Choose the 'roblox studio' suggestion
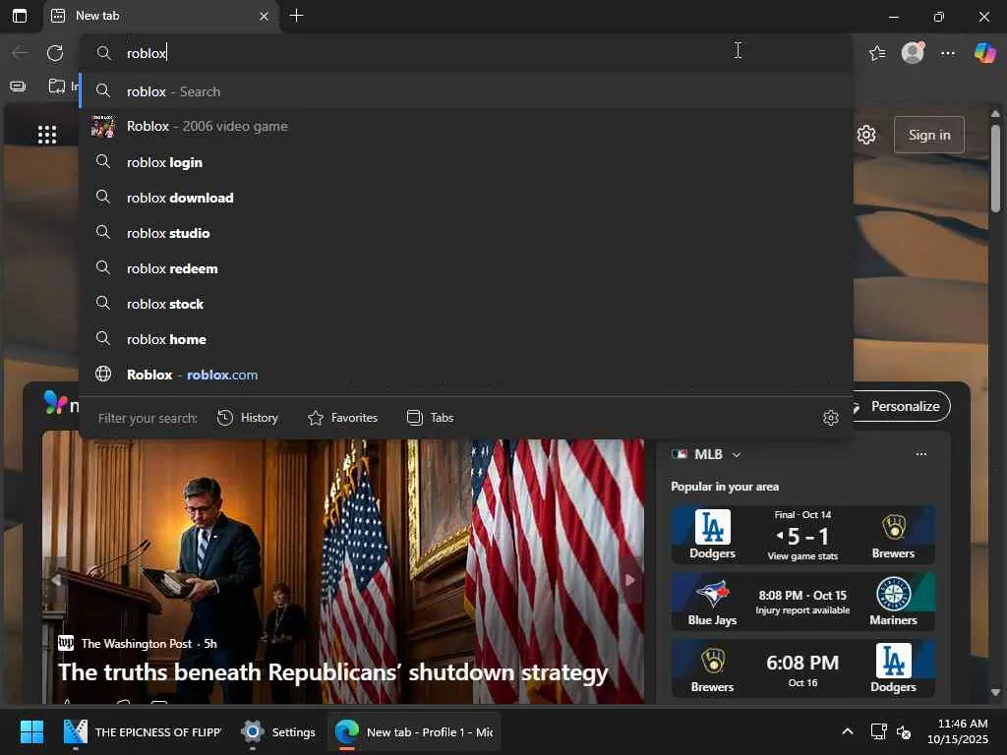Viewport: 1007px width, 755px height. point(467,232)
